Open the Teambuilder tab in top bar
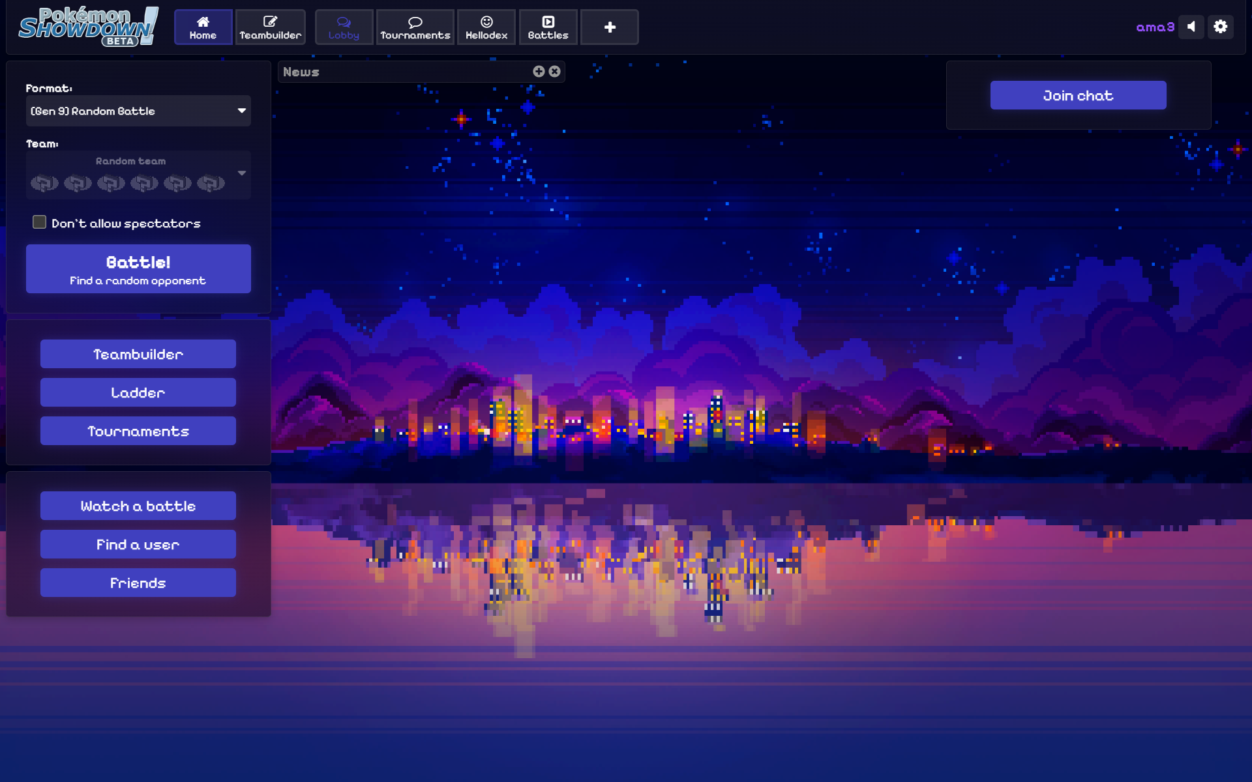 pyautogui.click(x=270, y=27)
